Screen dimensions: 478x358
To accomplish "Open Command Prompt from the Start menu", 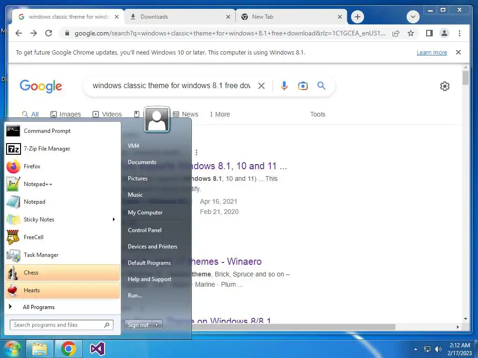I will coord(63,131).
